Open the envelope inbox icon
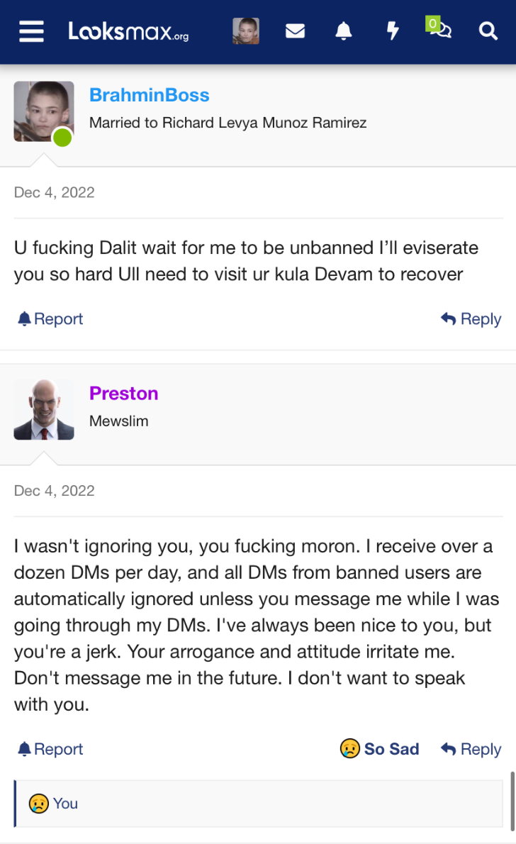This screenshot has width=516, height=844. pyautogui.click(x=295, y=31)
